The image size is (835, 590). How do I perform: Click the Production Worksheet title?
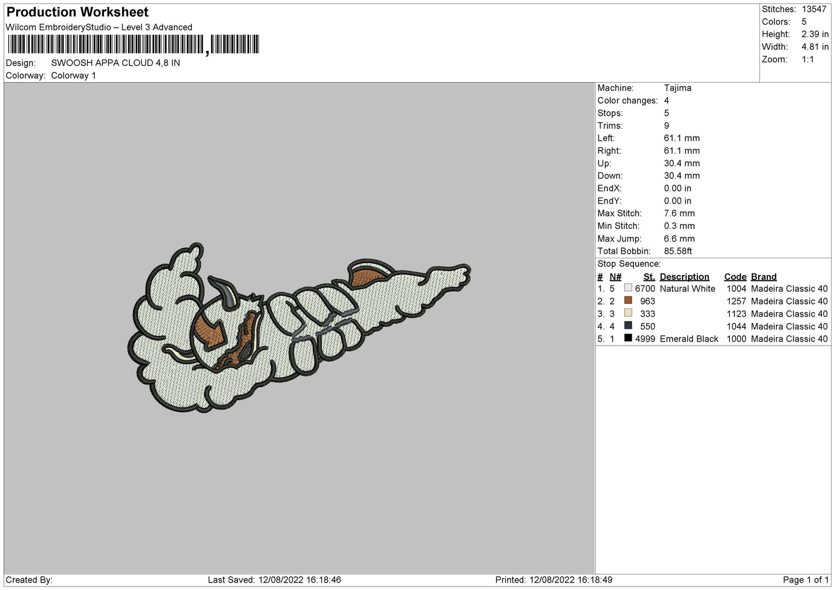point(77,12)
